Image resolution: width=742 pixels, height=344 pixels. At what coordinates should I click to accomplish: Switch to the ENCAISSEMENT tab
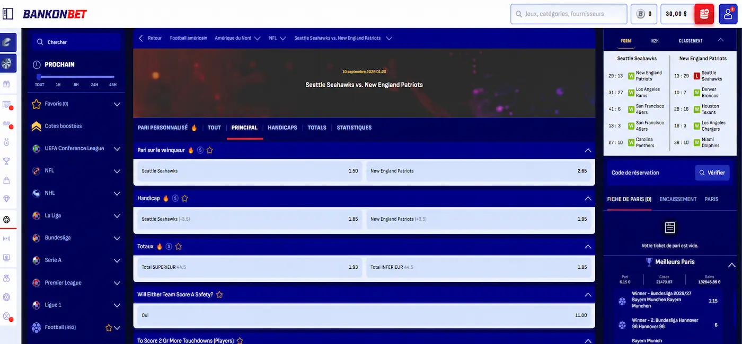click(x=678, y=200)
